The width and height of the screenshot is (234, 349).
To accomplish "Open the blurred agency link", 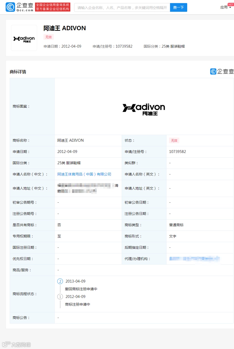I will [194, 259].
